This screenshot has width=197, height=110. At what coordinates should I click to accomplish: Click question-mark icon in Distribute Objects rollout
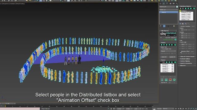click(194, 9)
